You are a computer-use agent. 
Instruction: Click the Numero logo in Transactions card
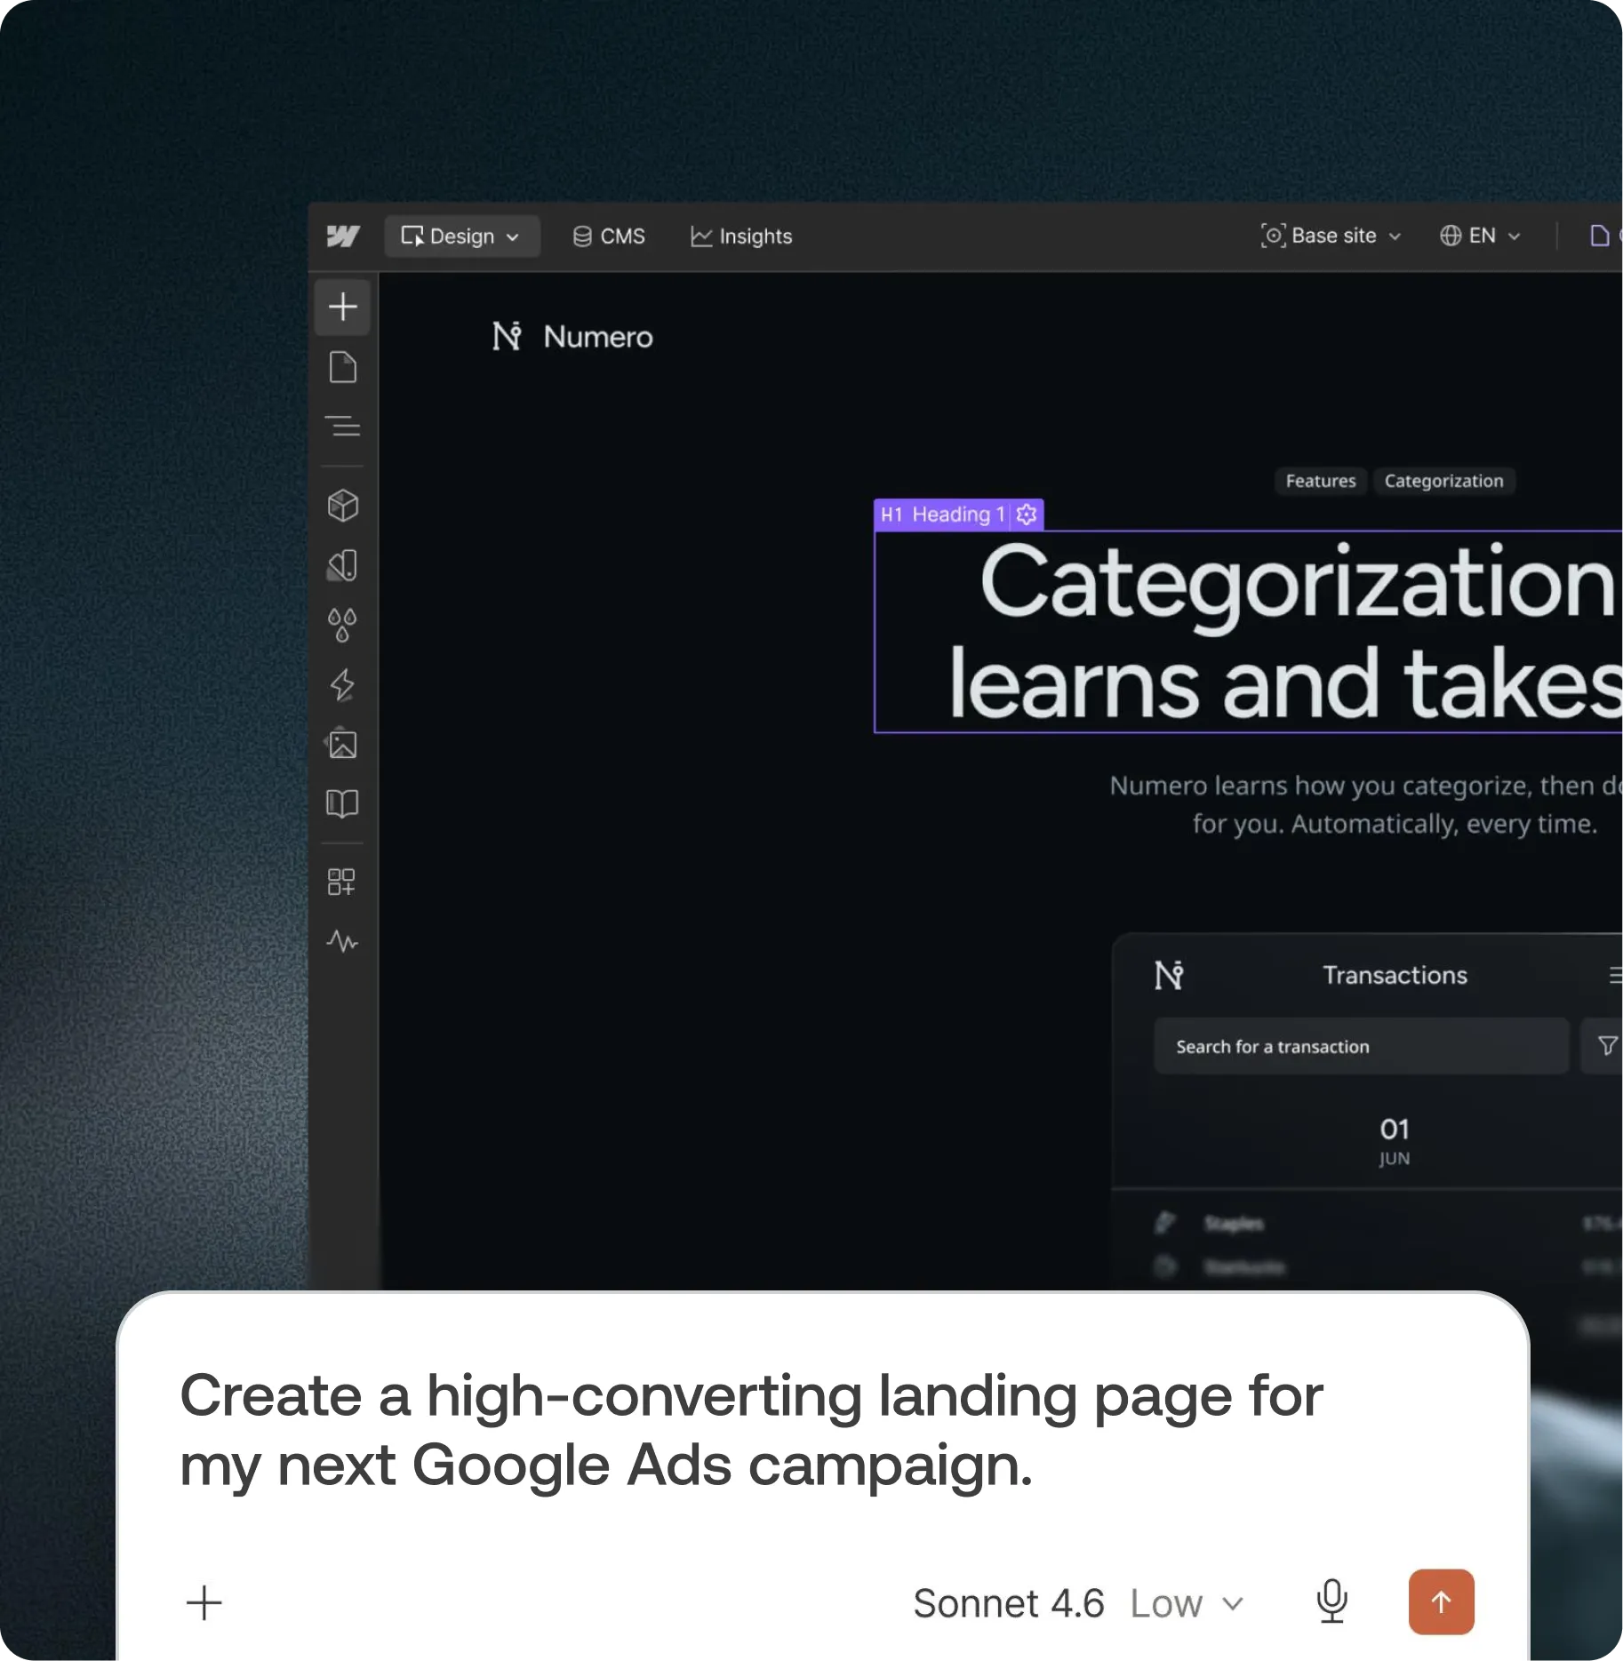[x=1169, y=975]
